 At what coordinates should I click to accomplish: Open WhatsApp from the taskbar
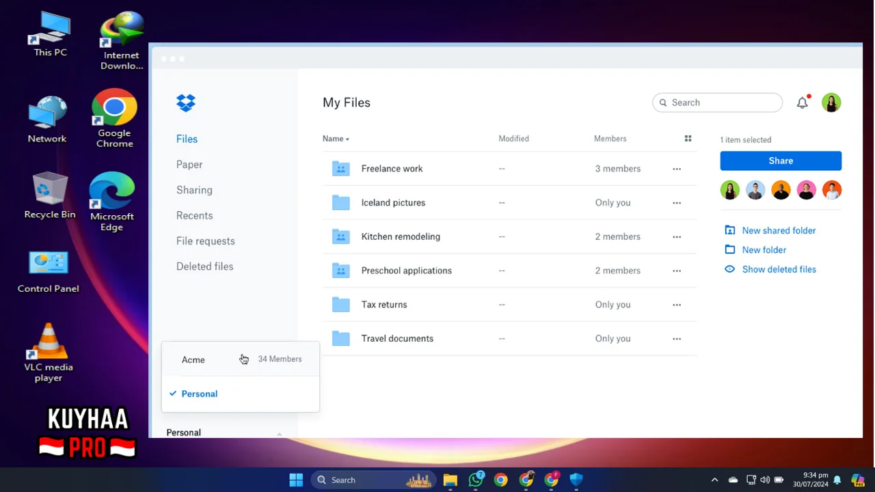tap(476, 480)
